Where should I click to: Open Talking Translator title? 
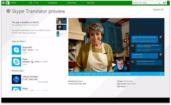pyautogui.click(x=30, y=76)
